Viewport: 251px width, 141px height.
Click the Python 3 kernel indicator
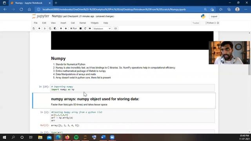point(213,23)
